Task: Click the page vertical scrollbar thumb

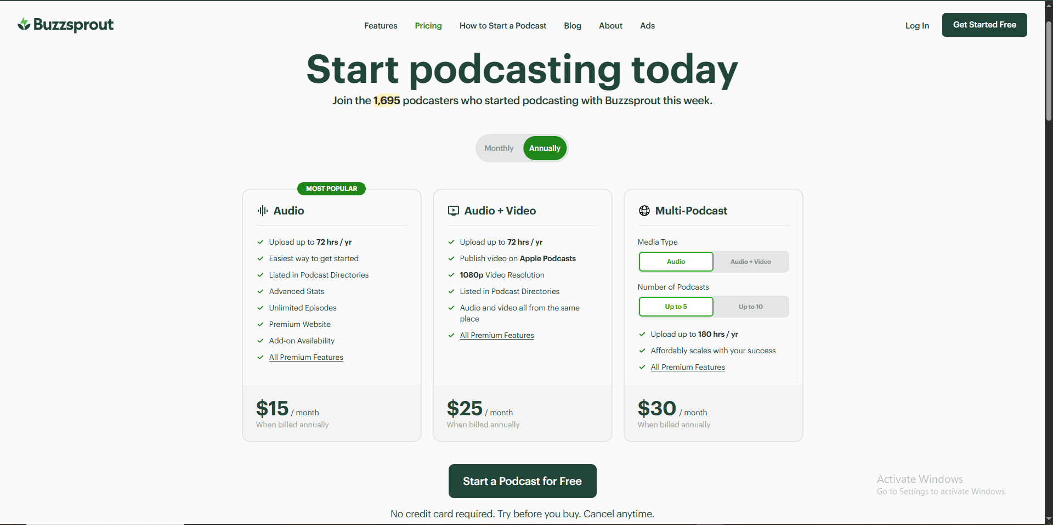Action: coord(1049,71)
